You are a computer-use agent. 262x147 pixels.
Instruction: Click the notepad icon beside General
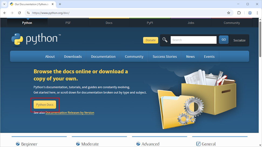click(198, 144)
